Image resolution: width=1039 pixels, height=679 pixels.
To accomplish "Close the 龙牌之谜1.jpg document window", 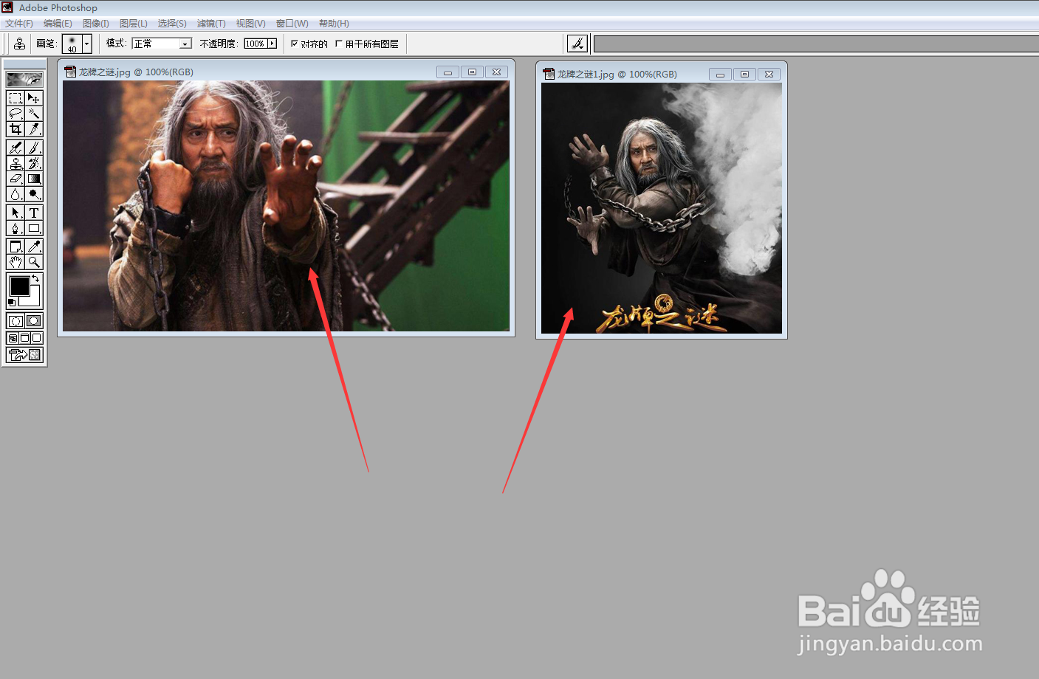I will pyautogui.click(x=769, y=75).
